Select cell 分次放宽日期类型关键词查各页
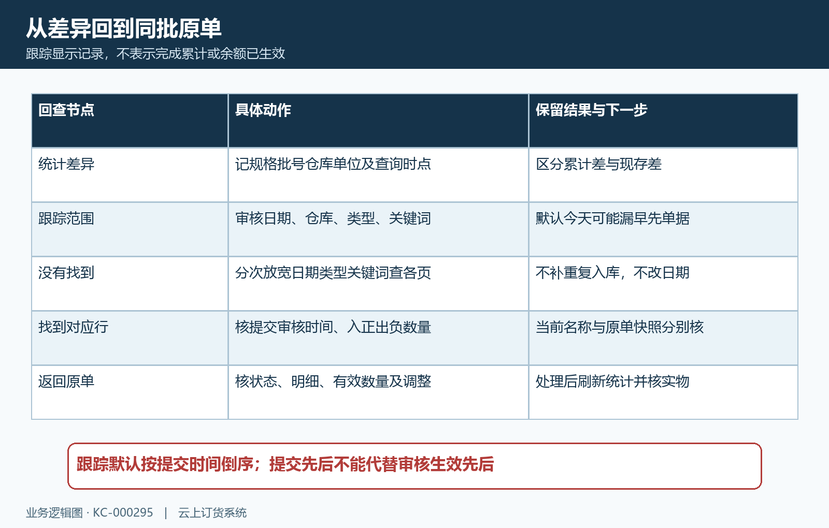The image size is (829, 528). (378, 284)
